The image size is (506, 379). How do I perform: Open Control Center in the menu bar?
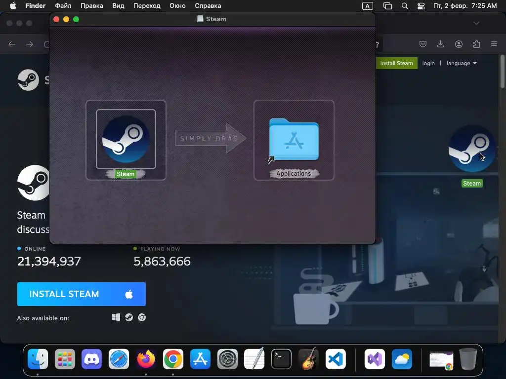coord(421,6)
